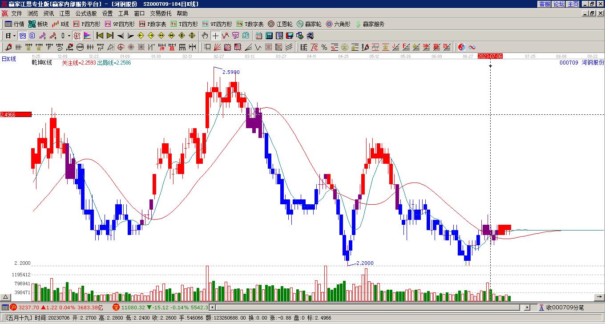Toggle the highlighted red chart-mode button
This screenshot has height=324, width=605.
[77, 36]
